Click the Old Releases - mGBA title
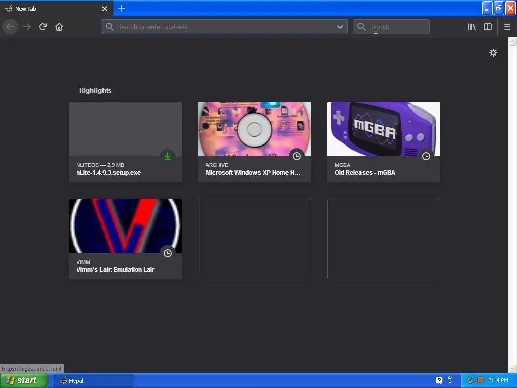Image resolution: width=517 pixels, height=388 pixels. click(x=365, y=173)
